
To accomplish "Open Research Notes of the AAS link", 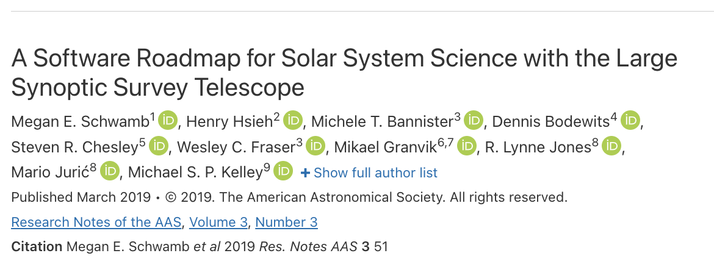I will click(x=96, y=222).
